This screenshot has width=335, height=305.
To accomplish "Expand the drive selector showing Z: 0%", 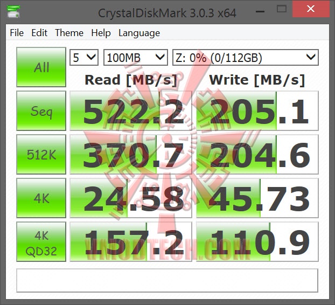I will (x=246, y=58).
